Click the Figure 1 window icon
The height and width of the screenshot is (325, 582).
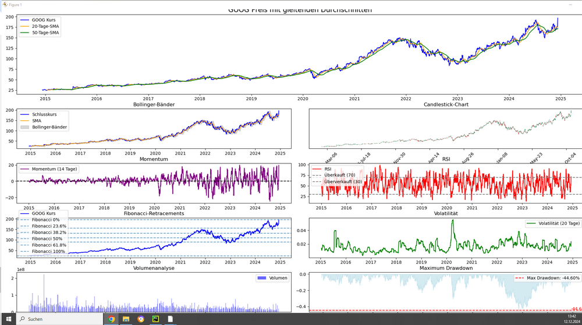pyautogui.click(x=5, y=5)
